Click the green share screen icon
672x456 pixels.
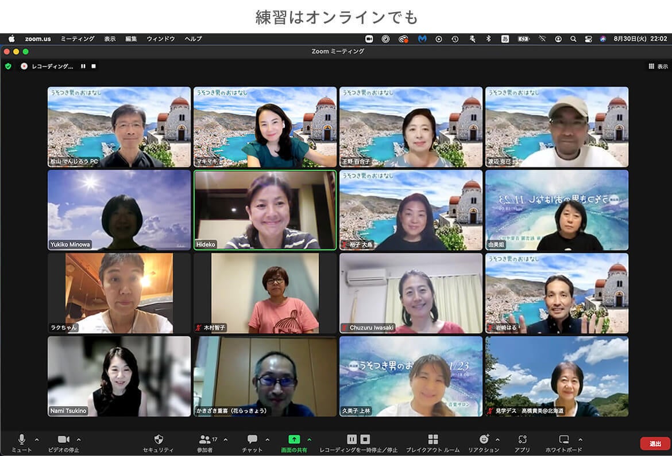click(x=293, y=439)
